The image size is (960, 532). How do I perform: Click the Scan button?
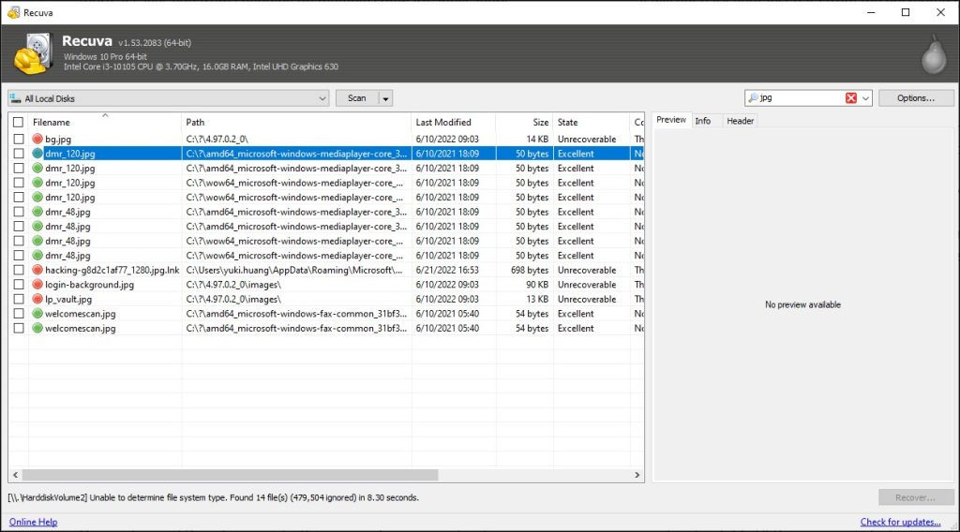click(357, 98)
